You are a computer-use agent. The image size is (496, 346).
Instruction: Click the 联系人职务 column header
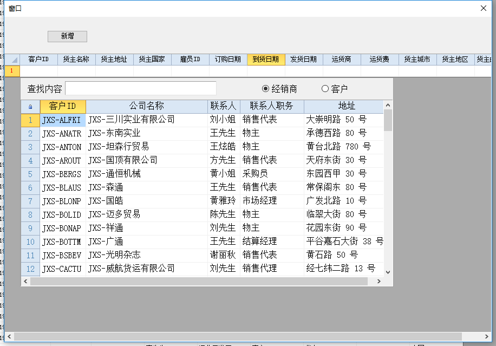point(271,106)
